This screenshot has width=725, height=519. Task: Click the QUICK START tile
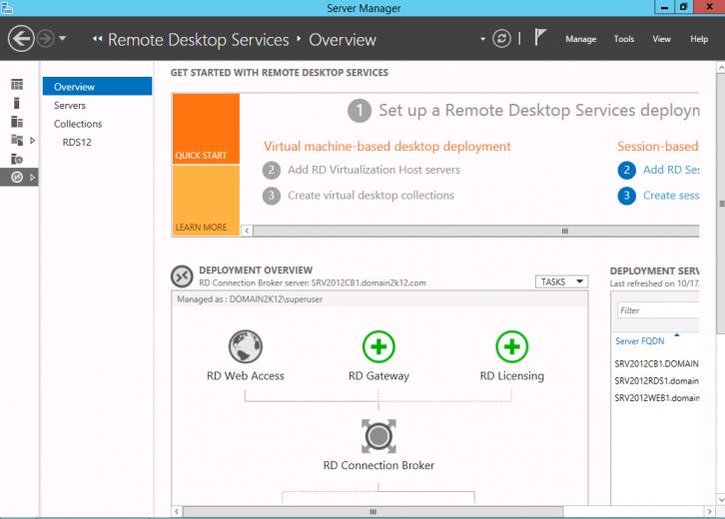point(206,129)
